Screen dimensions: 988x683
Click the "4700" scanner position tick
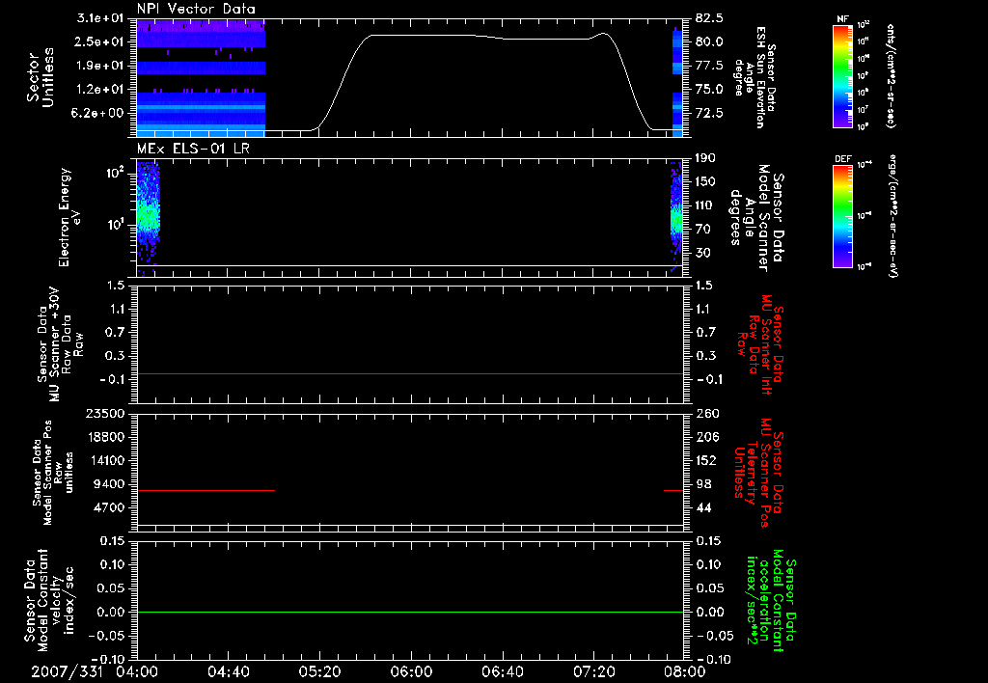(110, 507)
